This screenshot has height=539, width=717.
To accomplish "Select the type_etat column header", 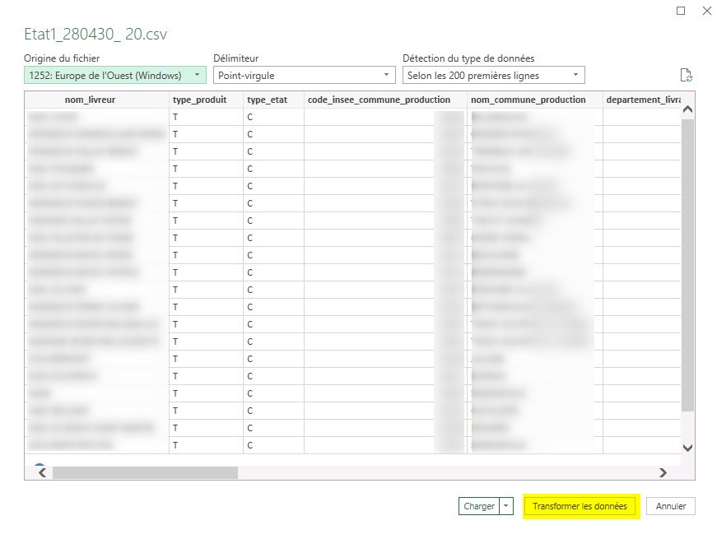I will click(273, 100).
